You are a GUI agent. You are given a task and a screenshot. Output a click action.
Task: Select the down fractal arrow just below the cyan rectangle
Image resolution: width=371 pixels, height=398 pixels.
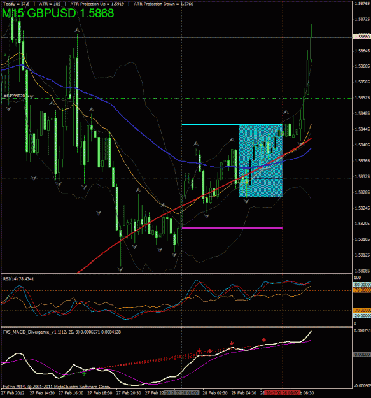tap(246, 201)
